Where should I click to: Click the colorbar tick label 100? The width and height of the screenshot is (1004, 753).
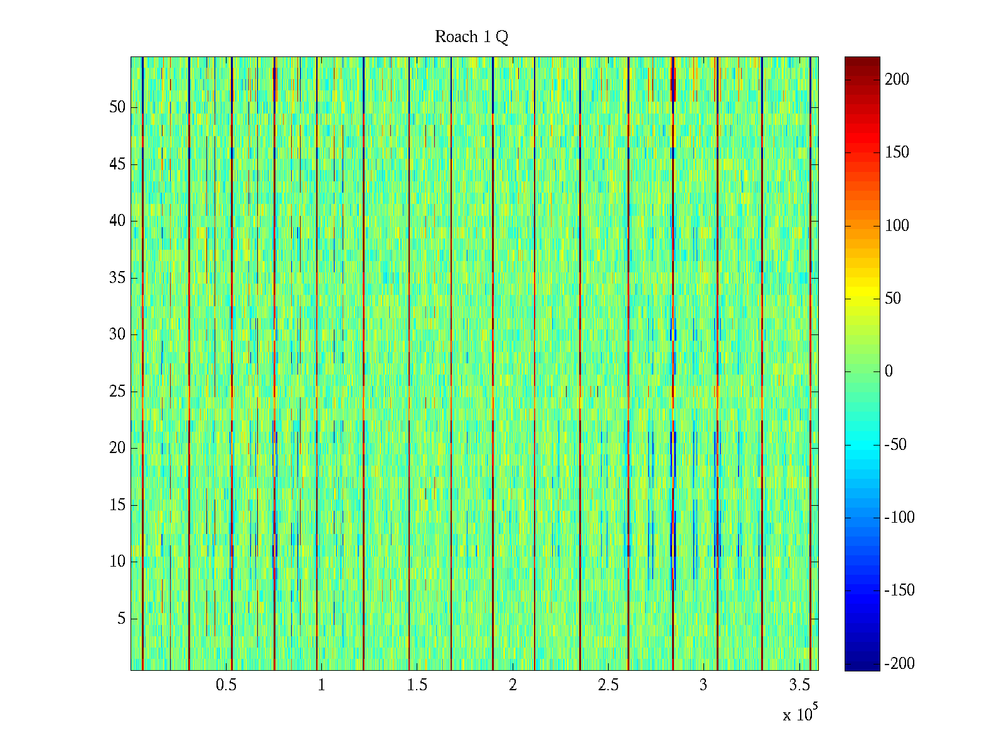pyautogui.click(x=897, y=226)
